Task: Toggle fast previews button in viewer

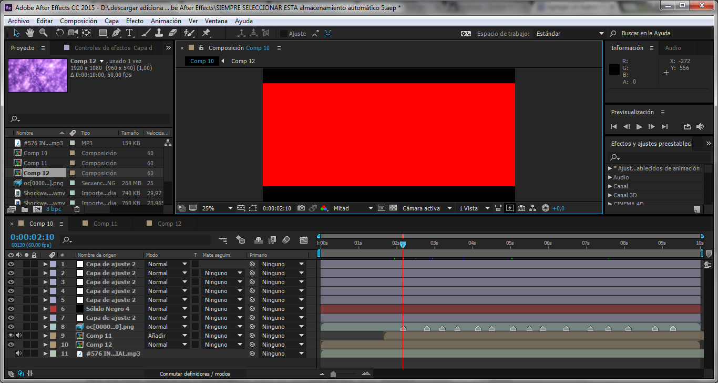Action: point(510,208)
